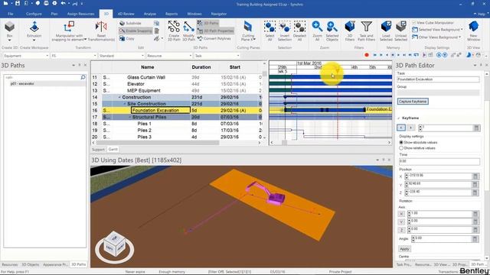The image size is (490, 275).
Task: Click Zoom All icon
Action: (x=317, y=27)
